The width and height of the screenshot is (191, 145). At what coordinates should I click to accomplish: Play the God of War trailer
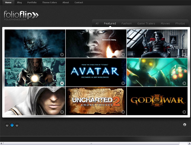[184, 112]
